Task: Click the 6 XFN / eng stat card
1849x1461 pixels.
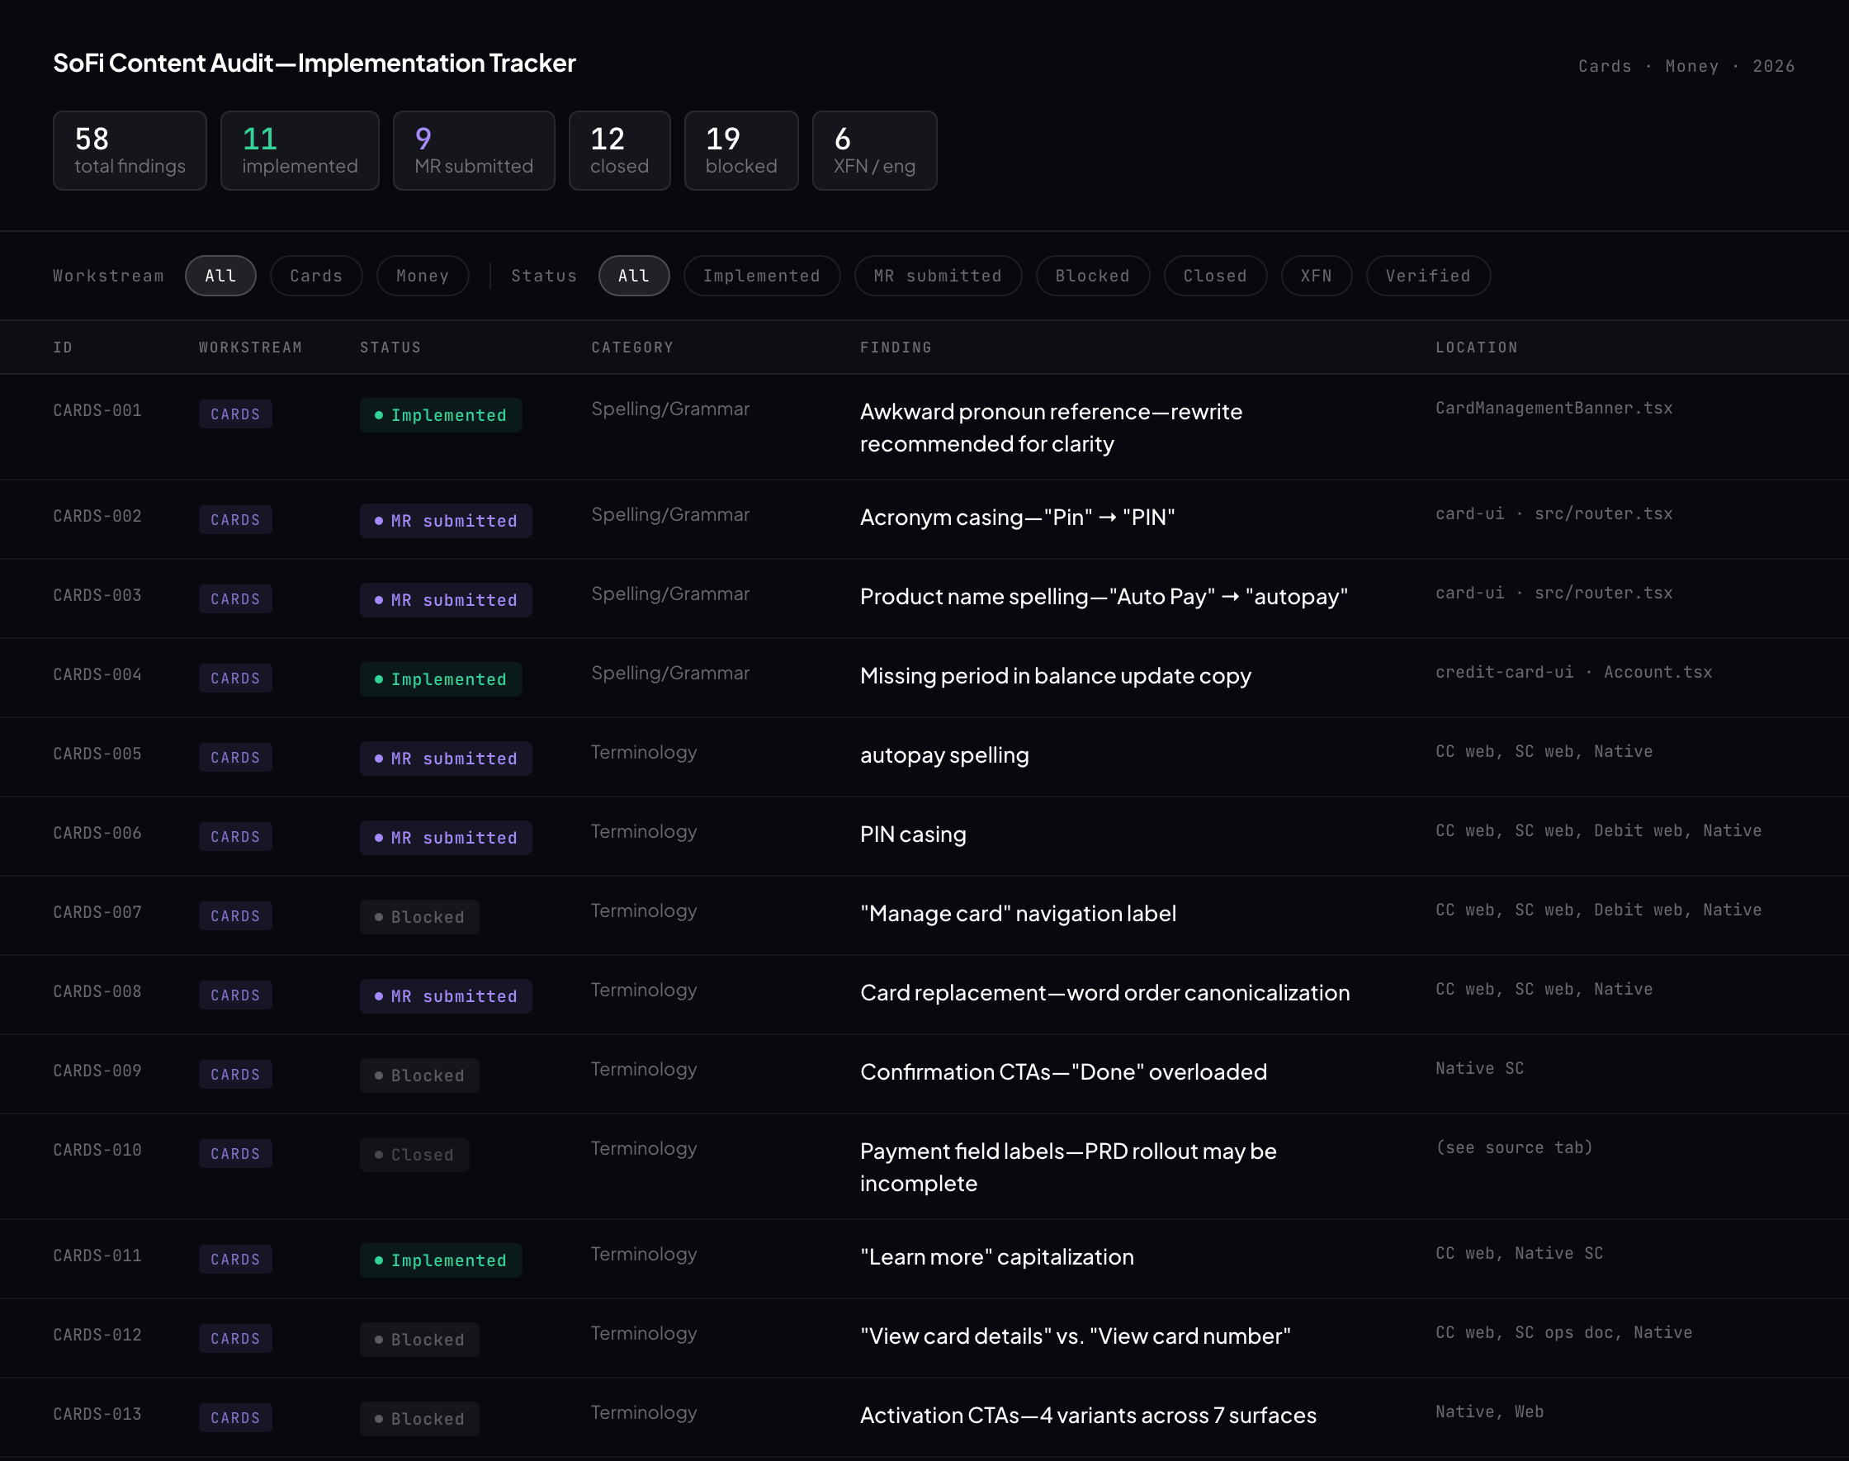Action: [x=875, y=150]
